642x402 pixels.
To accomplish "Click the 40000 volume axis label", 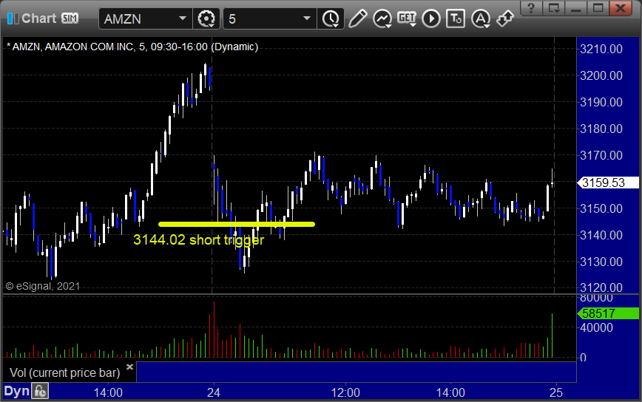I will [x=596, y=327].
